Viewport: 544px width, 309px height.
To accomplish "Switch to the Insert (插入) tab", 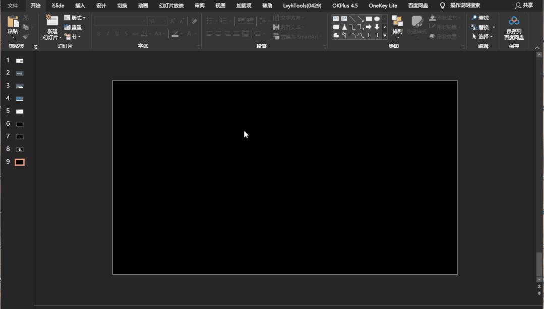I will tap(80, 6).
